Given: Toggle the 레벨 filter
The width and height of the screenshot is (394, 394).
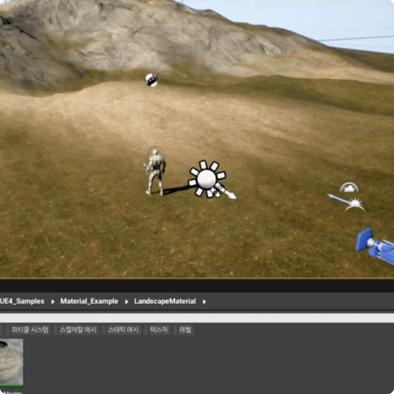Looking at the screenshot, I should coord(185,330).
